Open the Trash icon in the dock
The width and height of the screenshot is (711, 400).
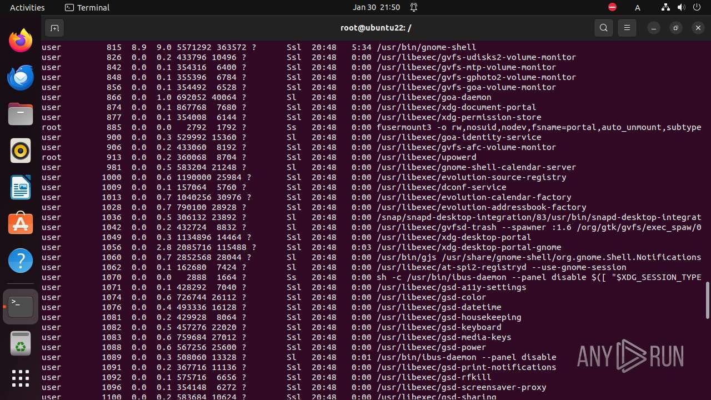pos(21,343)
